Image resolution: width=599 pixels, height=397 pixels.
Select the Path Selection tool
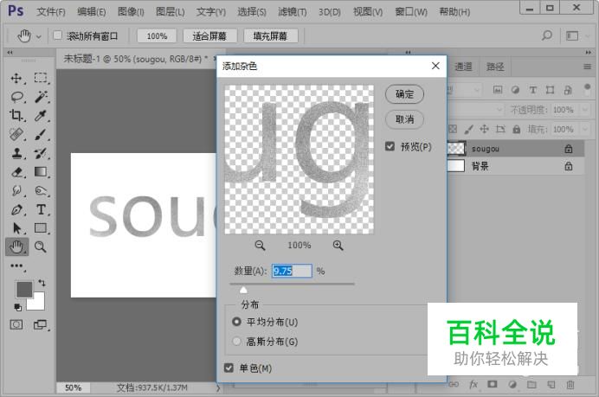[x=16, y=228]
